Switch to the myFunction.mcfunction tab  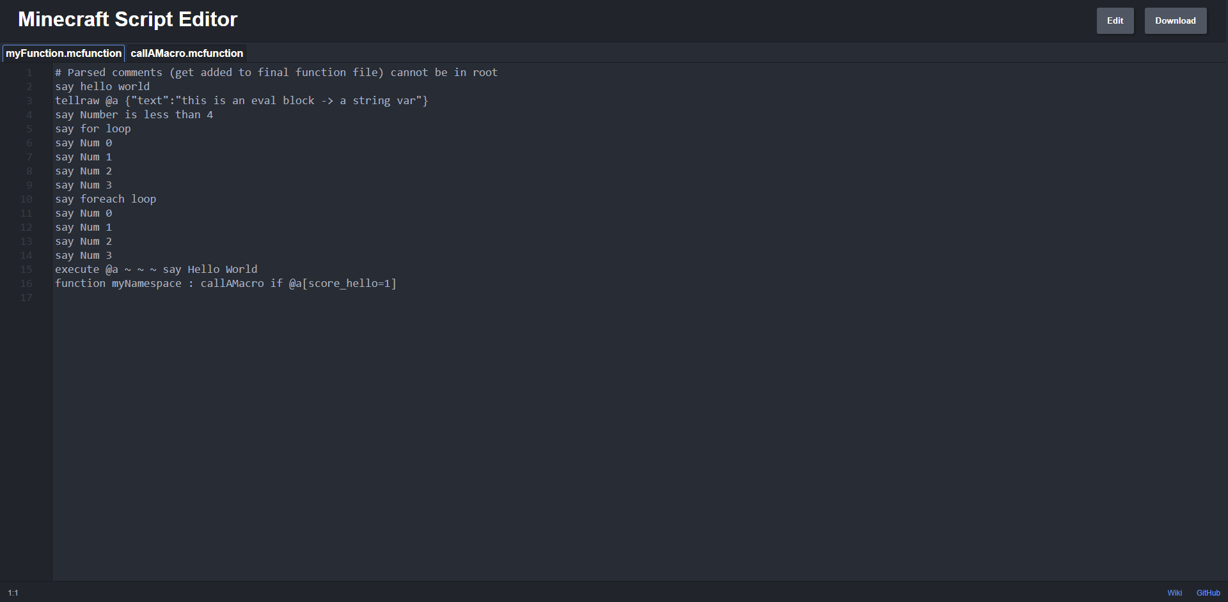click(63, 53)
